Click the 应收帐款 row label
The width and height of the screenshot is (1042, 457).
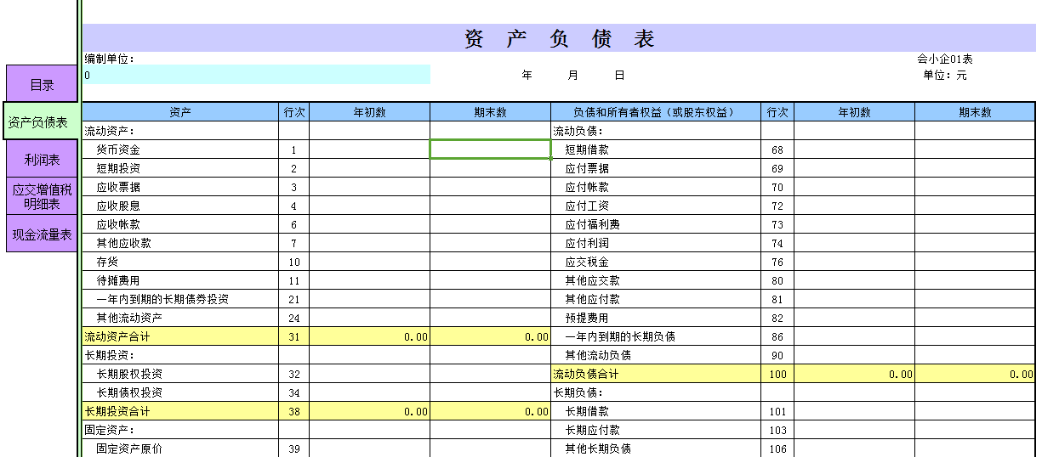pos(118,224)
